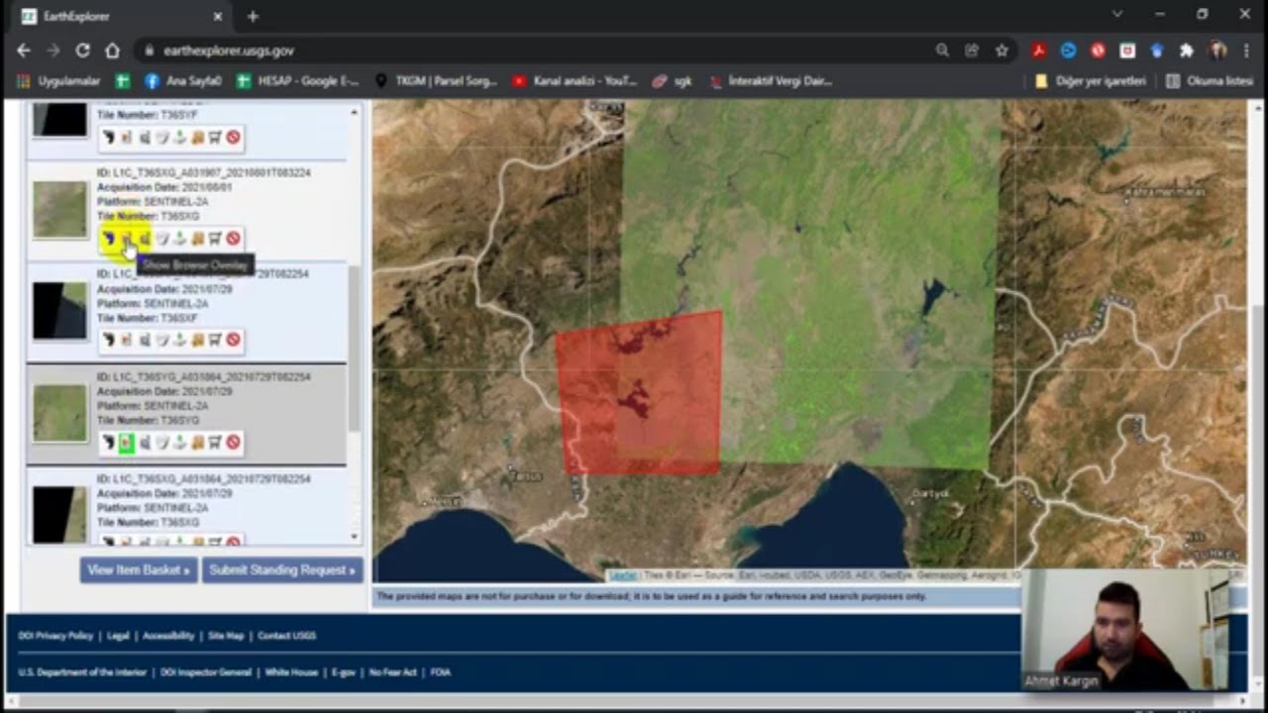This screenshot has height=713, width=1268.
Task: Open thumbnail of 2021/08/01 T36SXG scene
Action: coord(59,209)
